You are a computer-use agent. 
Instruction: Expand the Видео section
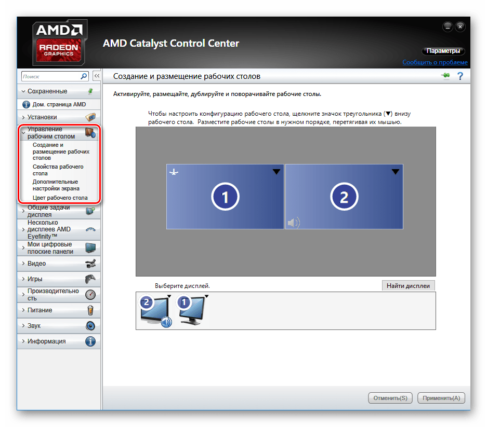pos(23,263)
